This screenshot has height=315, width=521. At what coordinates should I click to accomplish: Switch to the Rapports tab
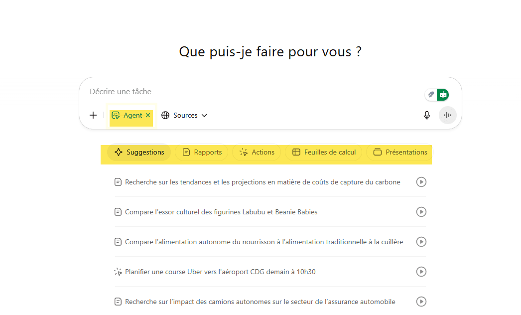point(202,152)
